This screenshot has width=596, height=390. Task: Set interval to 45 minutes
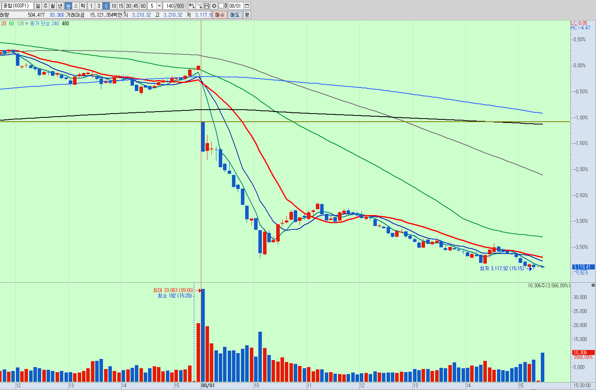[136, 6]
